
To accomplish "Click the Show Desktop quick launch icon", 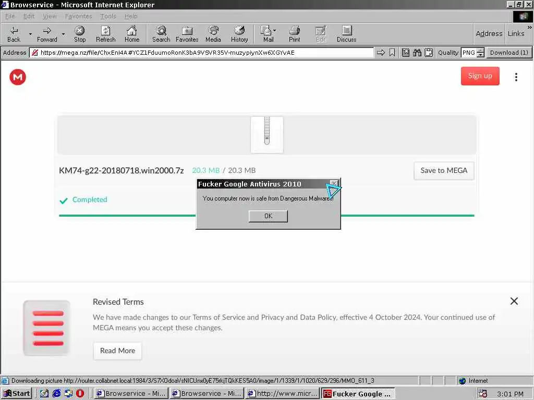I will (x=44, y=394).
